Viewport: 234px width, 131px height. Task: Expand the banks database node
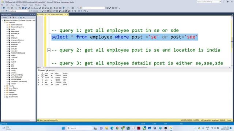[x=7, y=29]
